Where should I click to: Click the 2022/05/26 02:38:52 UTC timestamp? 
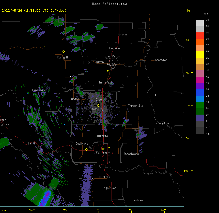[25, 11]
